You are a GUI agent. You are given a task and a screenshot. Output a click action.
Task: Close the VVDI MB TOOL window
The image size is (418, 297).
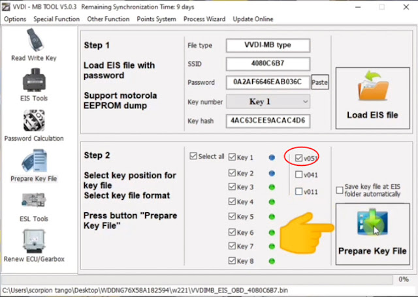(406, 7)
